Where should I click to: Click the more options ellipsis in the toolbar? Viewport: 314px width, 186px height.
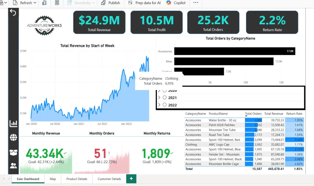196,3
